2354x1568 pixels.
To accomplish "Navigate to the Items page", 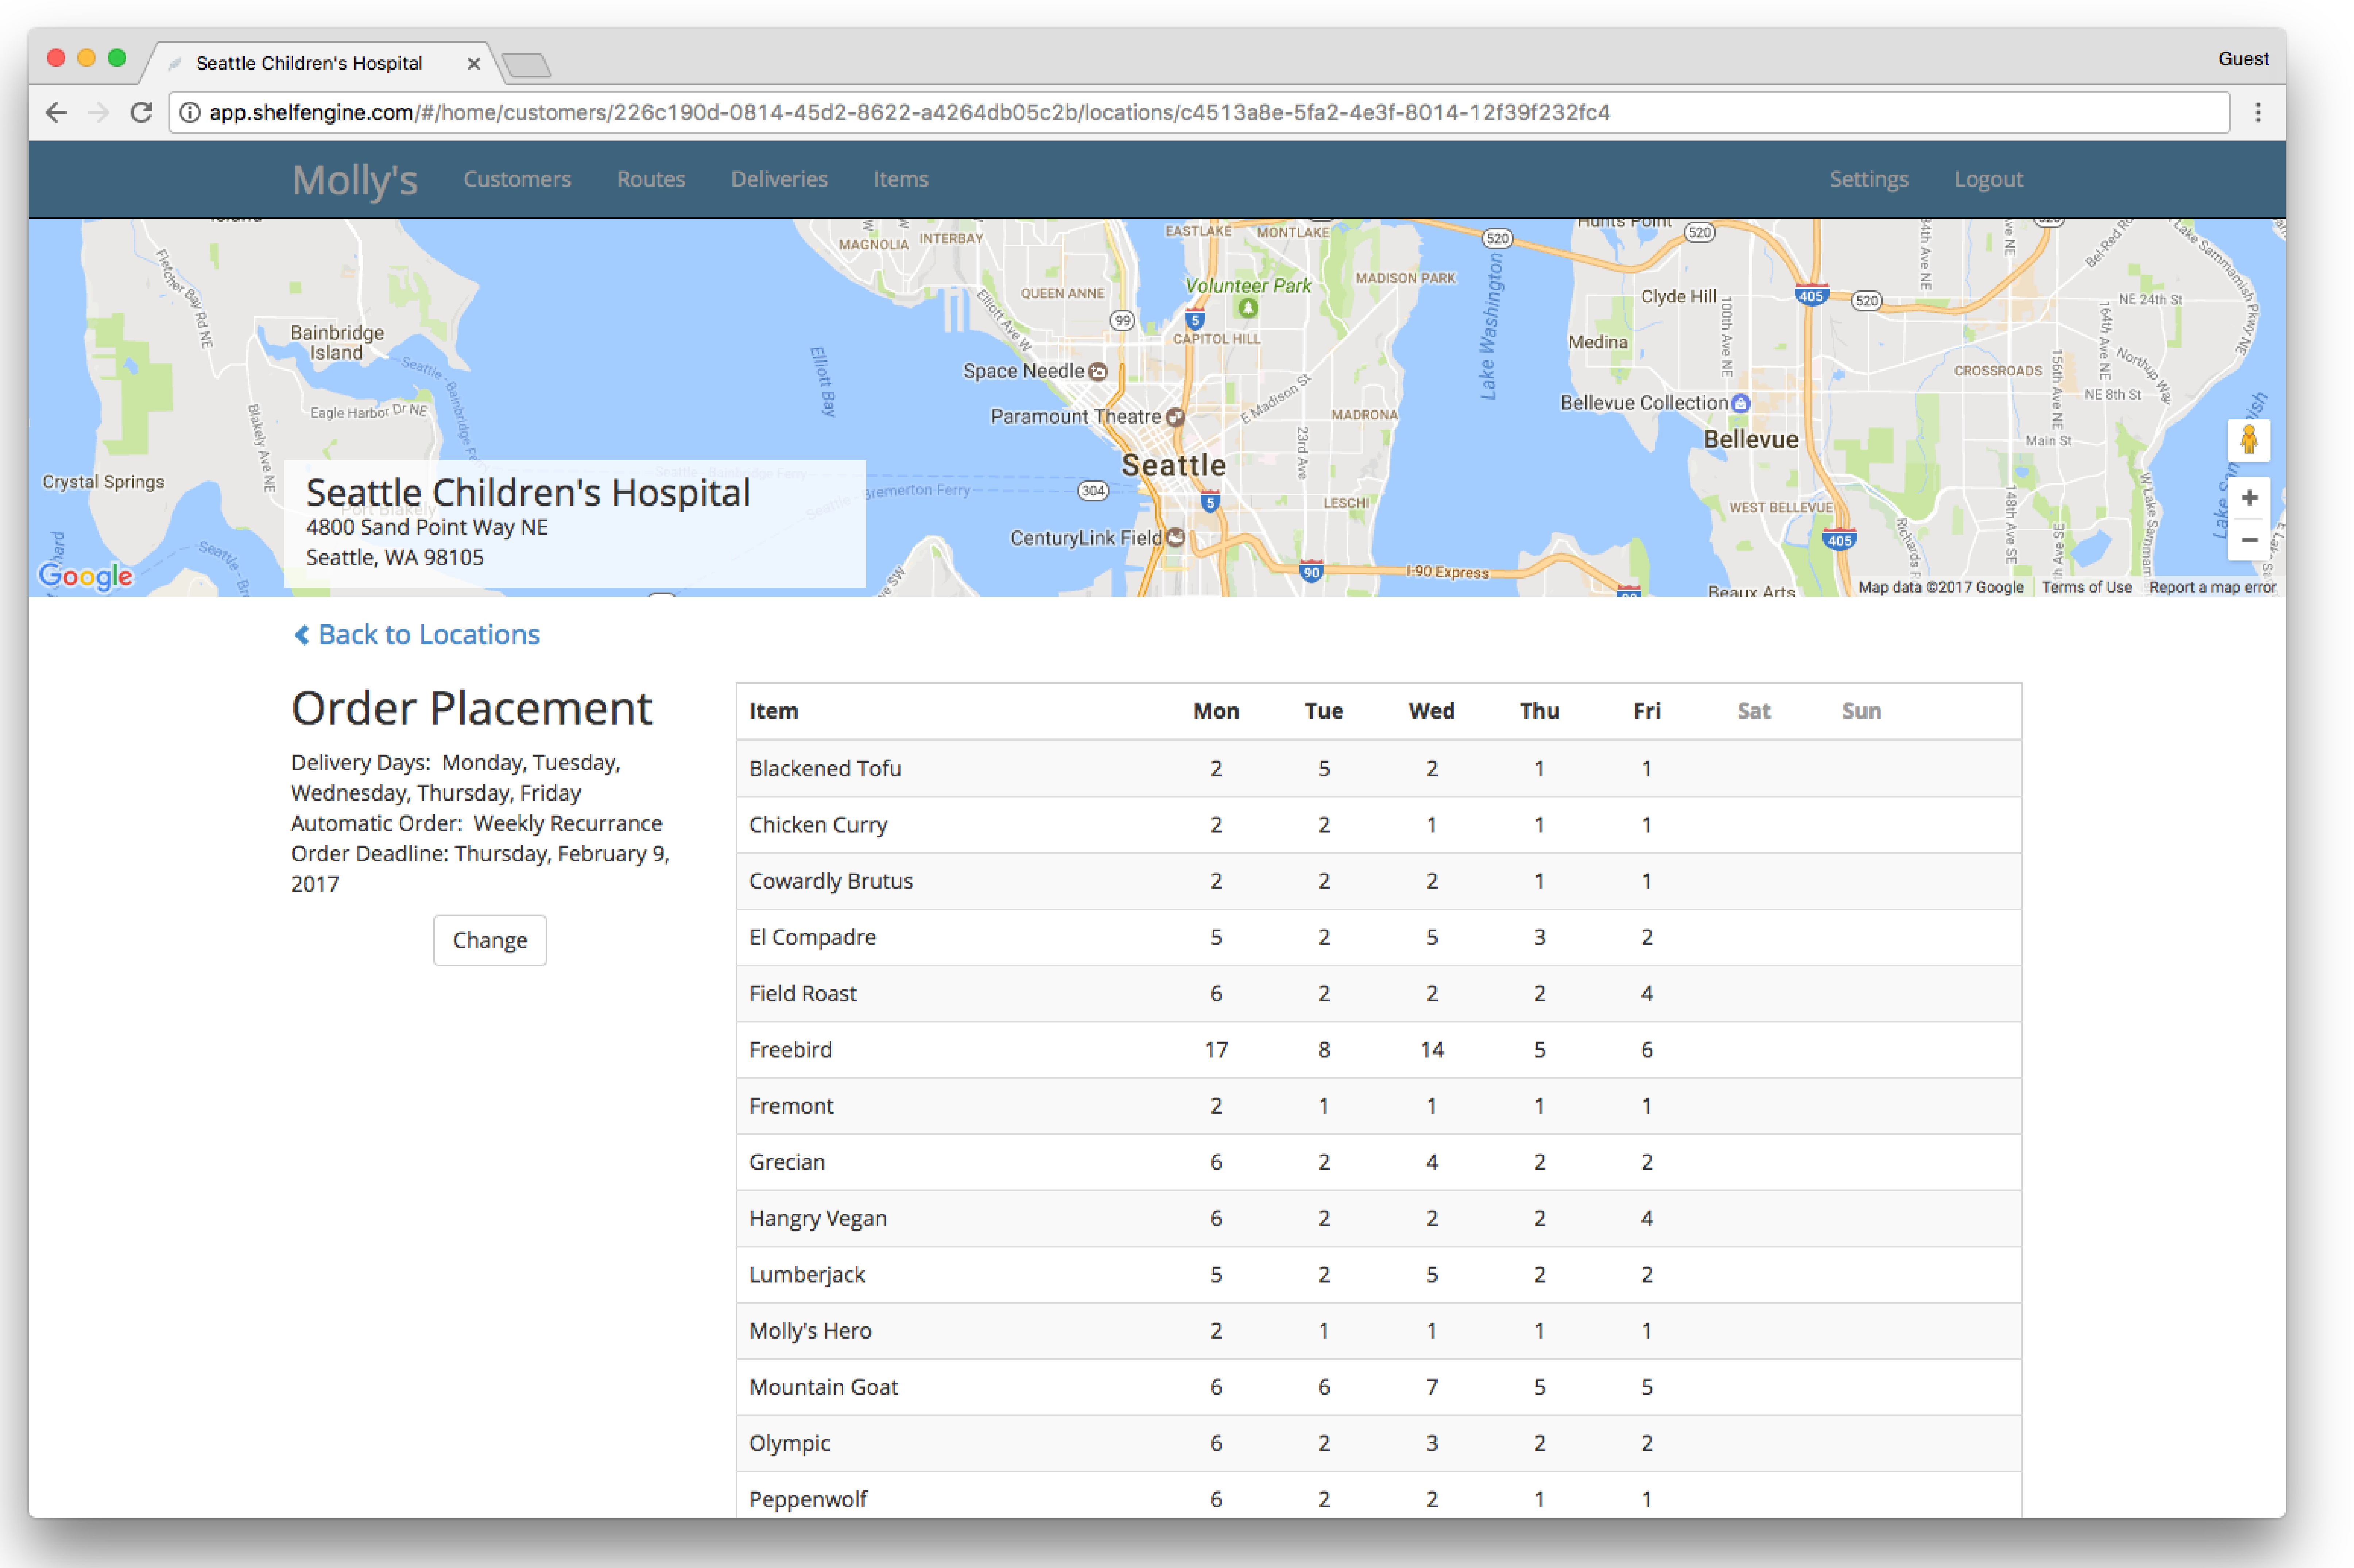I will point(900,179).
